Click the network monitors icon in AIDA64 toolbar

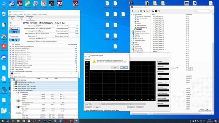coord(144,11)
